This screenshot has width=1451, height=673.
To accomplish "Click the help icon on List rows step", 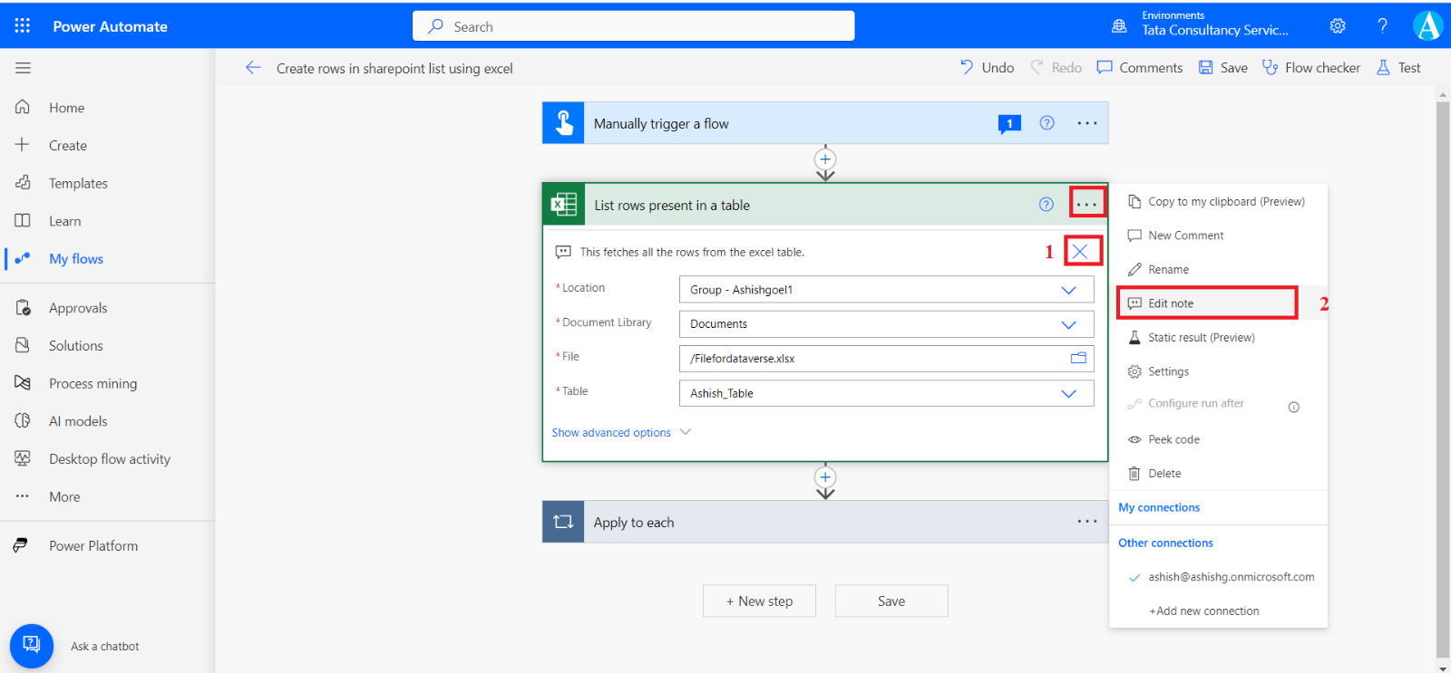I will [1047, 205].
